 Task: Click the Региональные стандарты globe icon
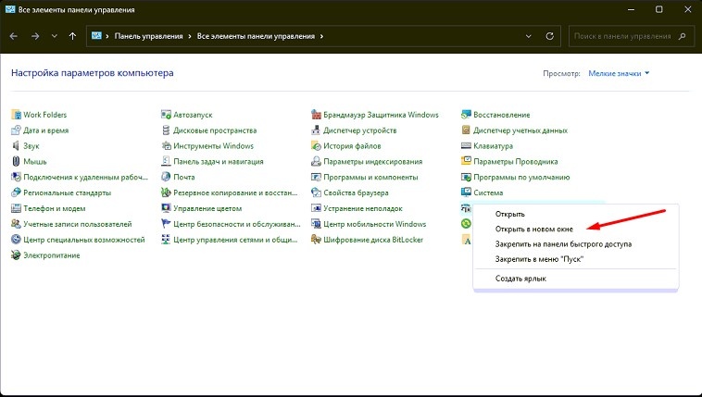(16, 192)
